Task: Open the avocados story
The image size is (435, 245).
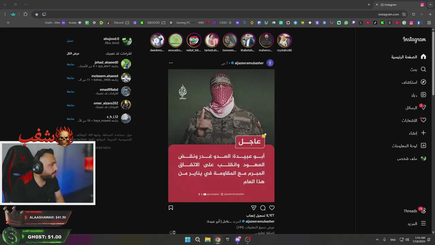Action: (176, 40)
